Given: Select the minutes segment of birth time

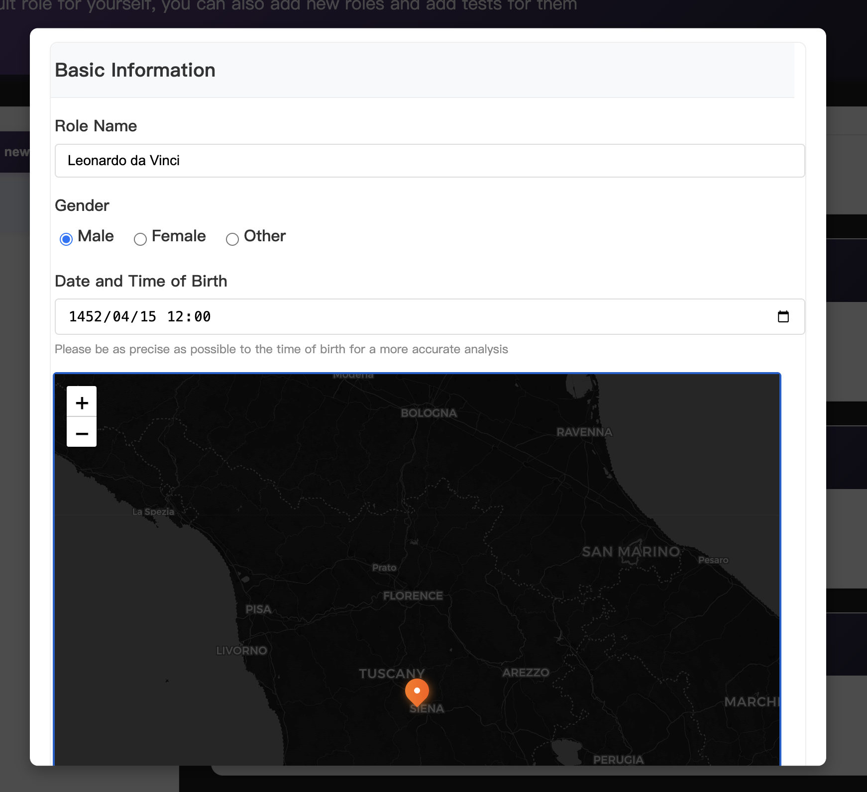Looking at the screenshot, I should 203,316.
